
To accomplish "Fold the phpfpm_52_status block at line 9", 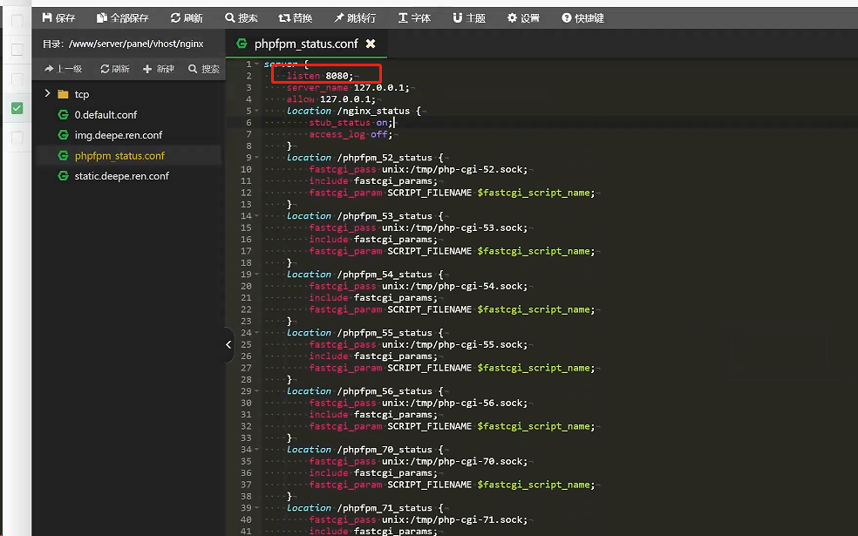I will click(256, 158).
